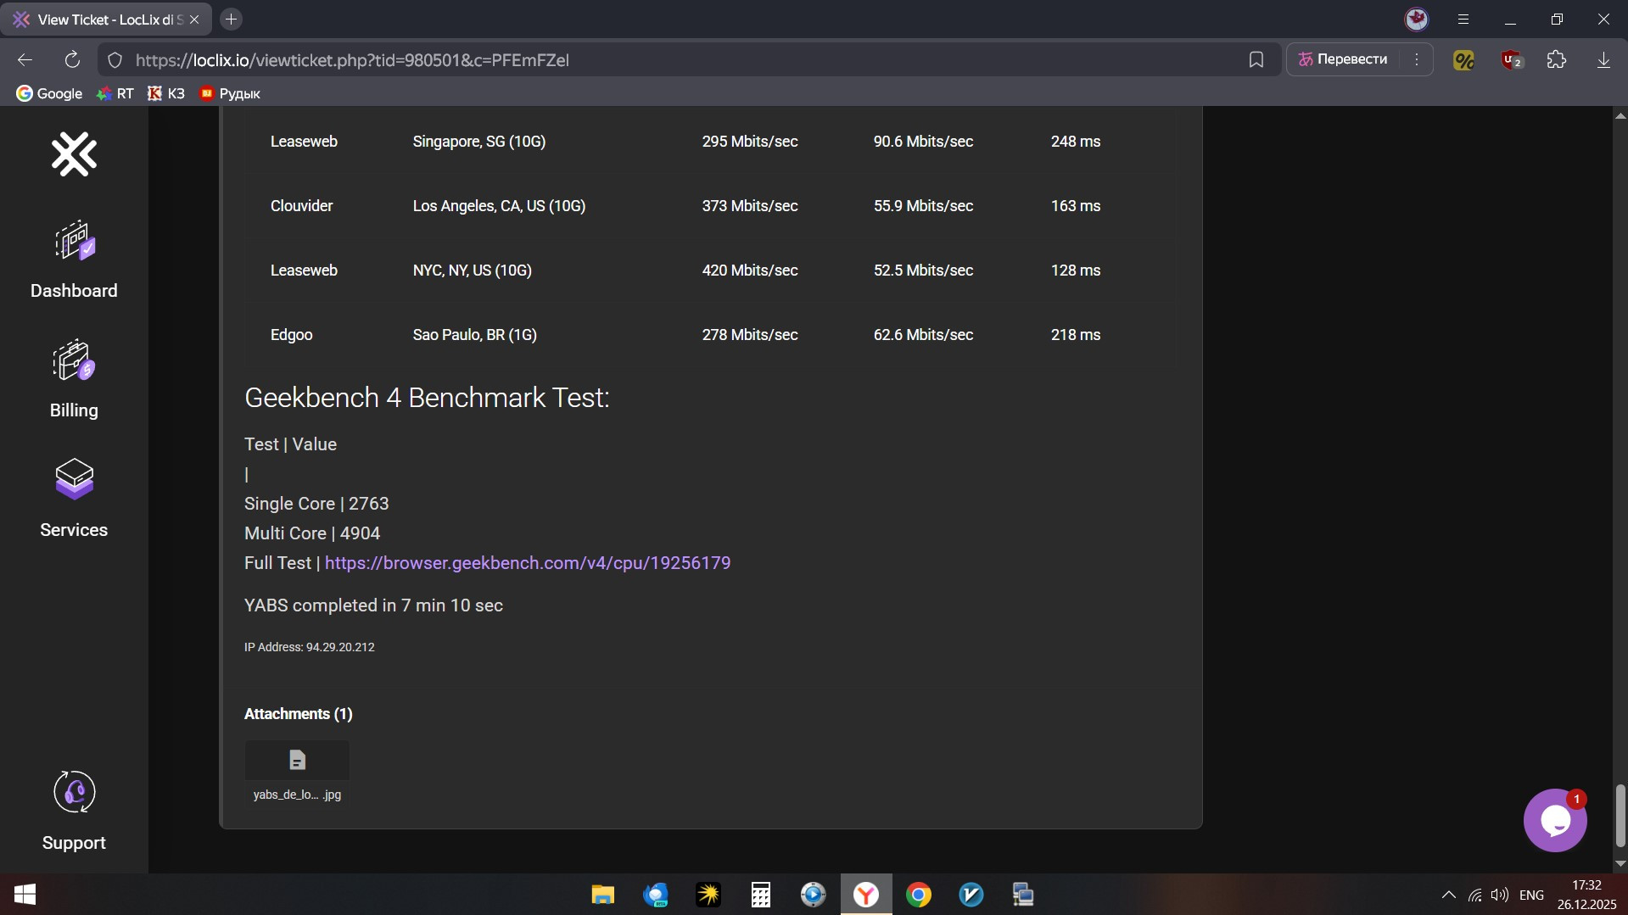Open the Windows Start menu

25,894
